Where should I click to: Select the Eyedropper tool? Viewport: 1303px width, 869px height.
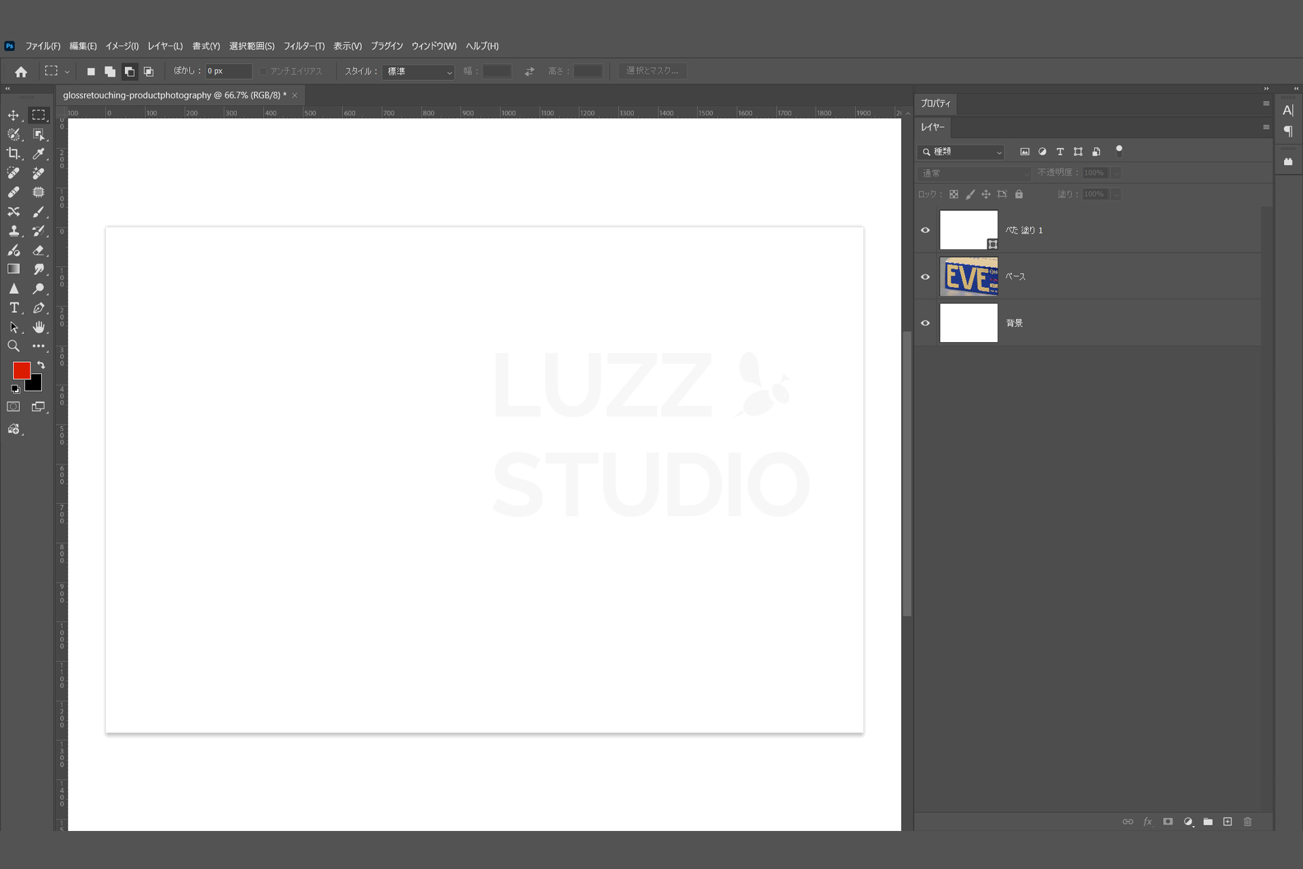coord(39,153)
